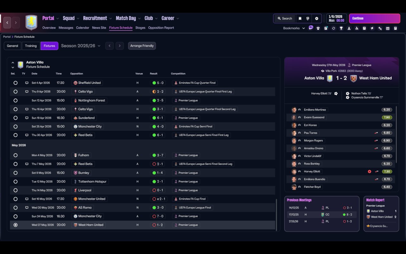Go back with the left navigation arrow

[x=7, y=23]
